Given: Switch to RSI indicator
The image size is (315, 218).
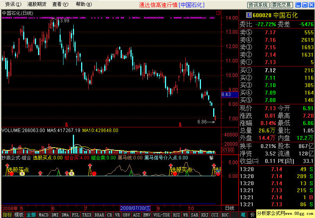Looking at the screenshot, I should click(177, 215).
